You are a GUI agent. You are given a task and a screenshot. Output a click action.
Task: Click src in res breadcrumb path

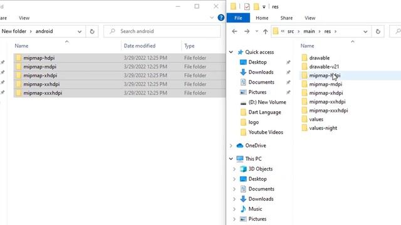[291, 31]
